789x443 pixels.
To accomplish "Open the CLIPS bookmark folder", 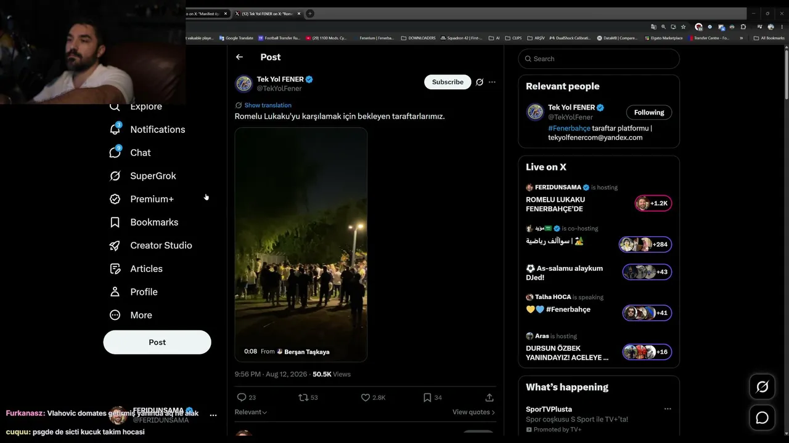I will [x=513, y=38].
